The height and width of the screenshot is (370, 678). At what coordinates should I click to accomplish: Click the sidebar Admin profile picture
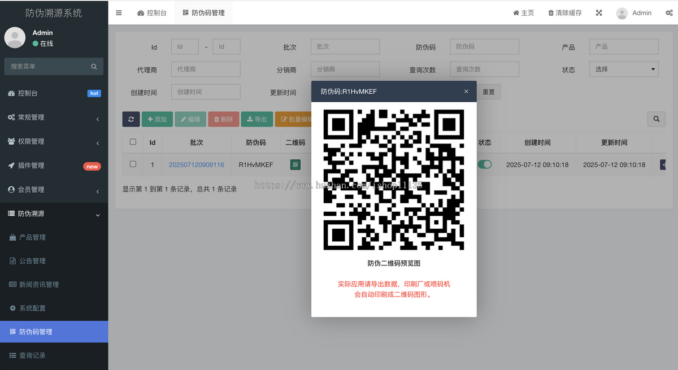click(x=15, y=37)
